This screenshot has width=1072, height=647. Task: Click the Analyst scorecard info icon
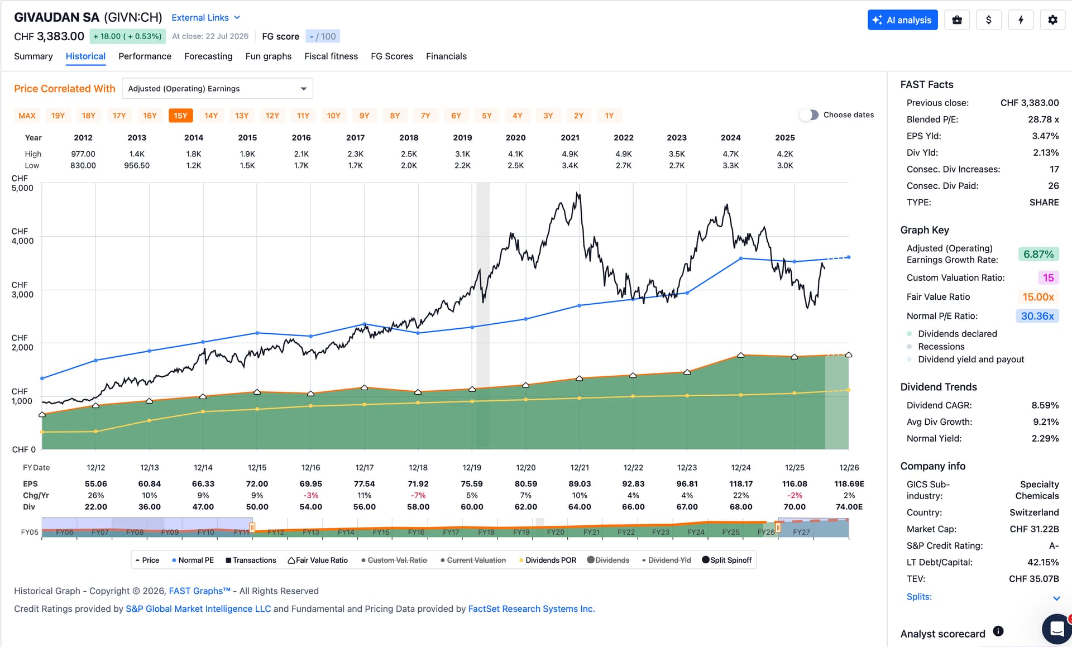pos(998,631)
